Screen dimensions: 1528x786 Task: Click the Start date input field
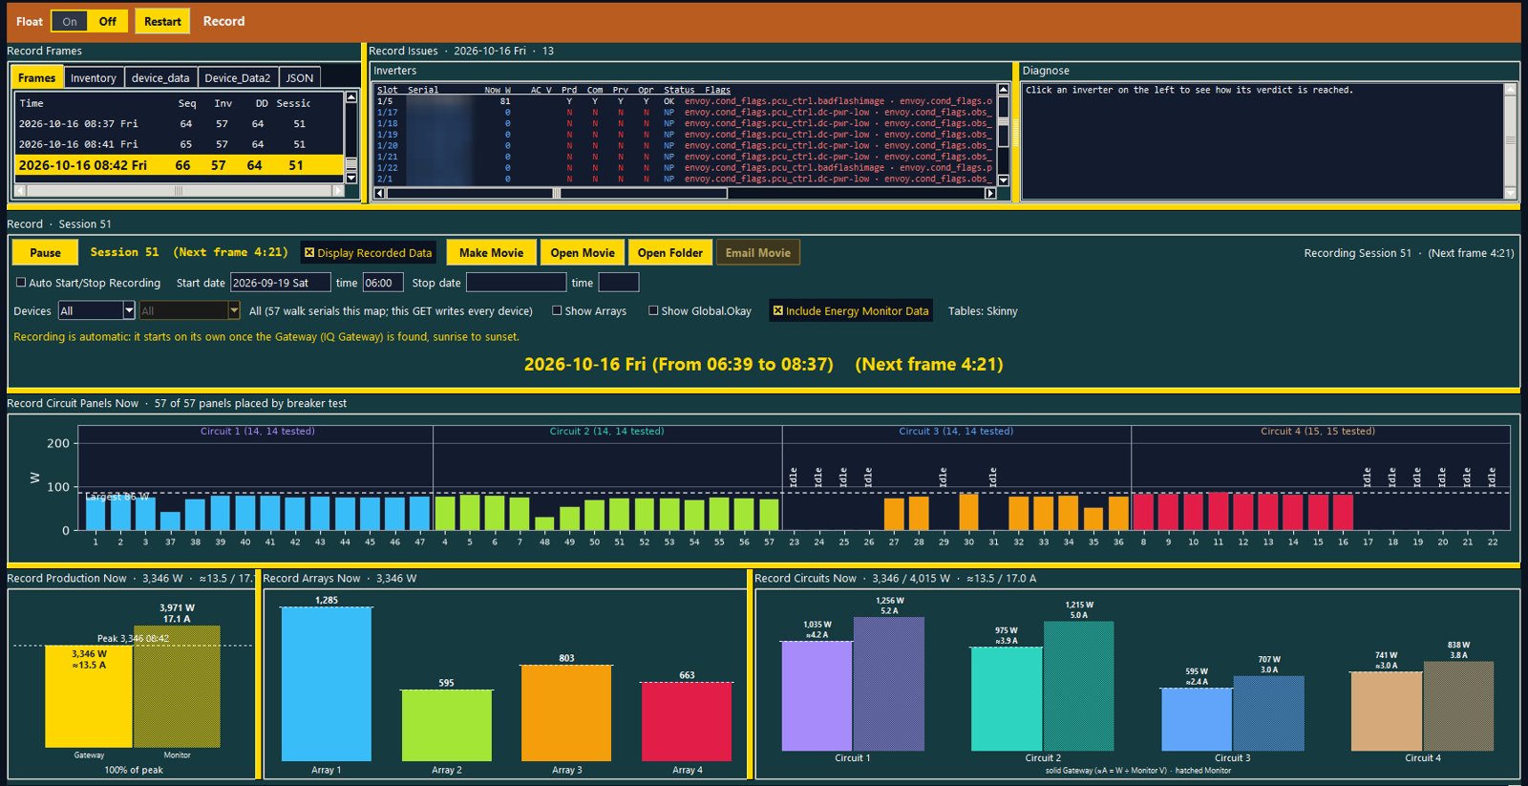280,283
